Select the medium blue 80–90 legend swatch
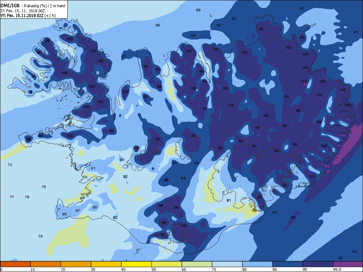Viewport: 363px width, 272px height. click(257, 264)
